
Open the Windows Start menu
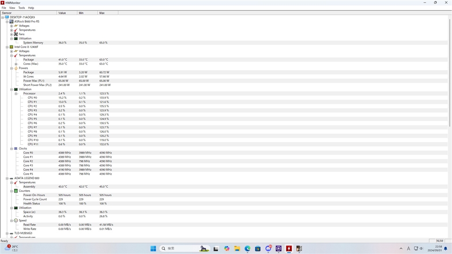(153, 249)
